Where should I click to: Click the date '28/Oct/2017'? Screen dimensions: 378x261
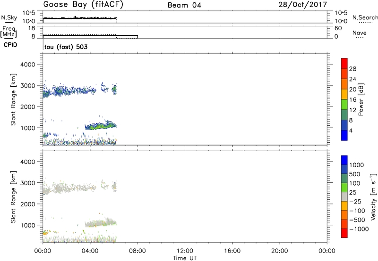(x=303, y=5)
